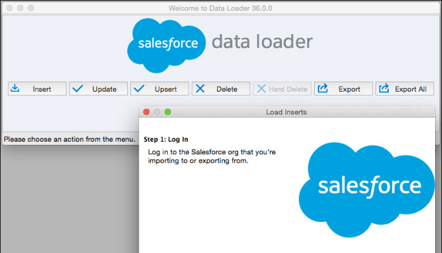Screen dimensions: 442x253
Task: Click the X icon on Delete
Action: tap(200, 89)
